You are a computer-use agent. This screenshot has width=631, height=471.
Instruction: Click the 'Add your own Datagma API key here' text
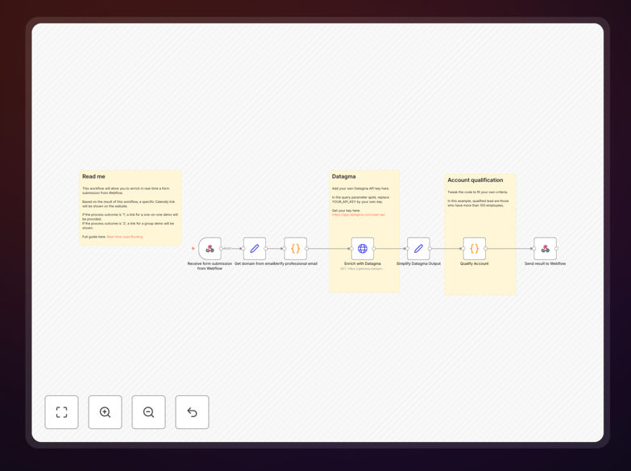360,188
